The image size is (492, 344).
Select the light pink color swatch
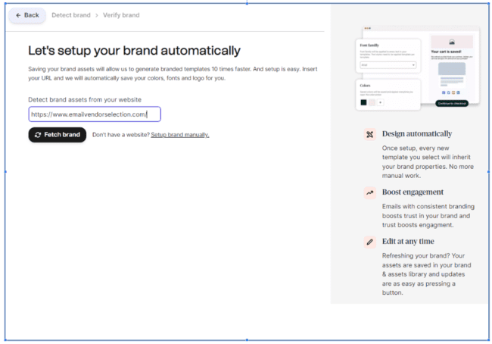point(372,102)
